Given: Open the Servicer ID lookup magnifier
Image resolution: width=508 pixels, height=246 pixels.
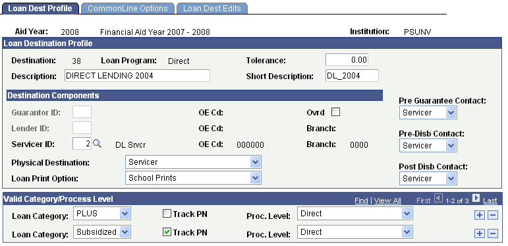Looking at the screenshot, I should pyautogui.click(x=98, y=143).
